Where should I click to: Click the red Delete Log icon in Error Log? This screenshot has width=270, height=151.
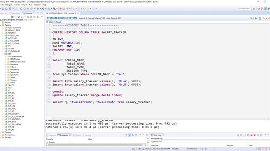point(254,135)
